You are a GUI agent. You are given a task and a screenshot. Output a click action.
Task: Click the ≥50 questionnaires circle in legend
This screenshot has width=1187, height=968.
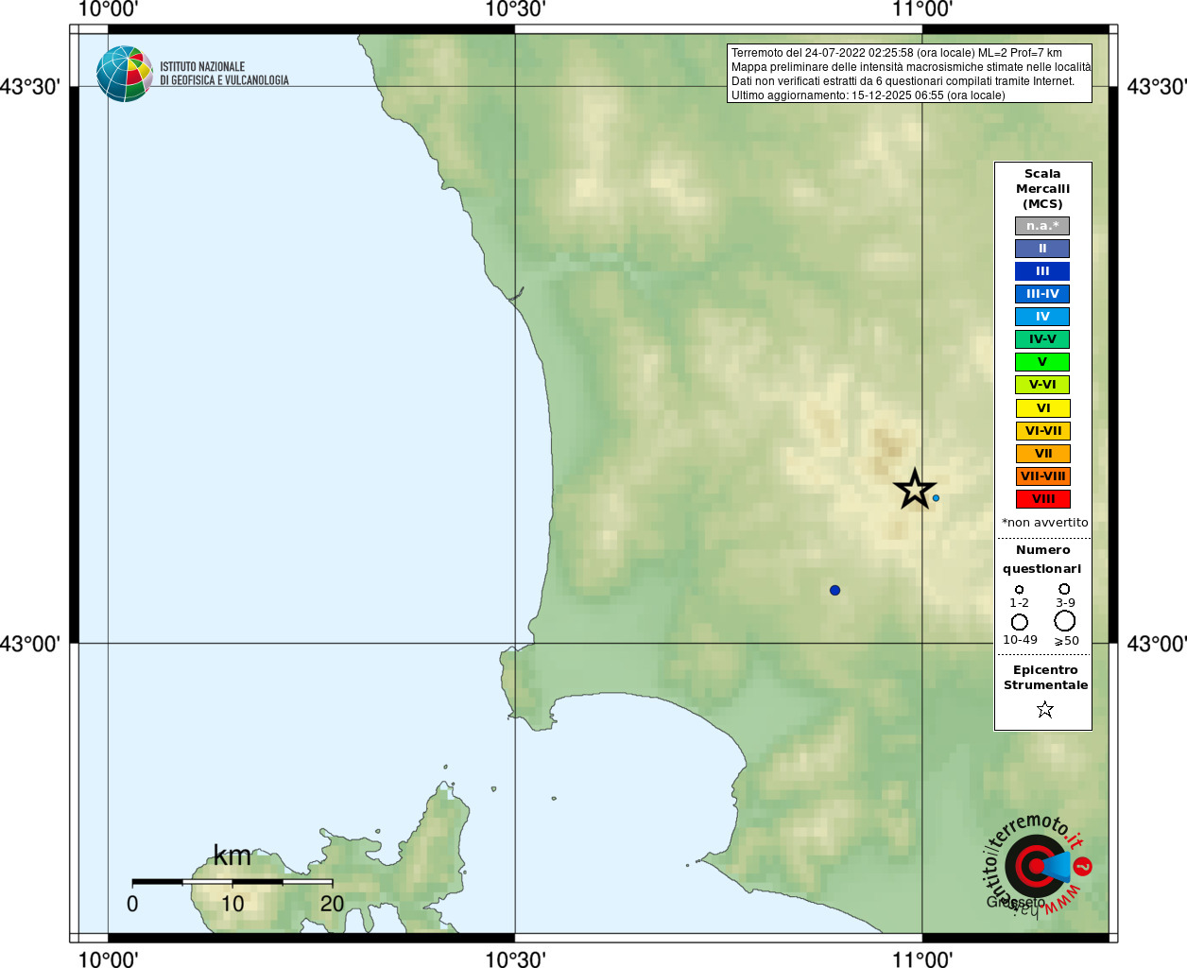click(x=1065, y=621)
